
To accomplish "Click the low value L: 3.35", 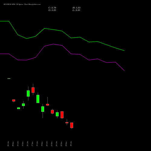I will pos(76,10).
